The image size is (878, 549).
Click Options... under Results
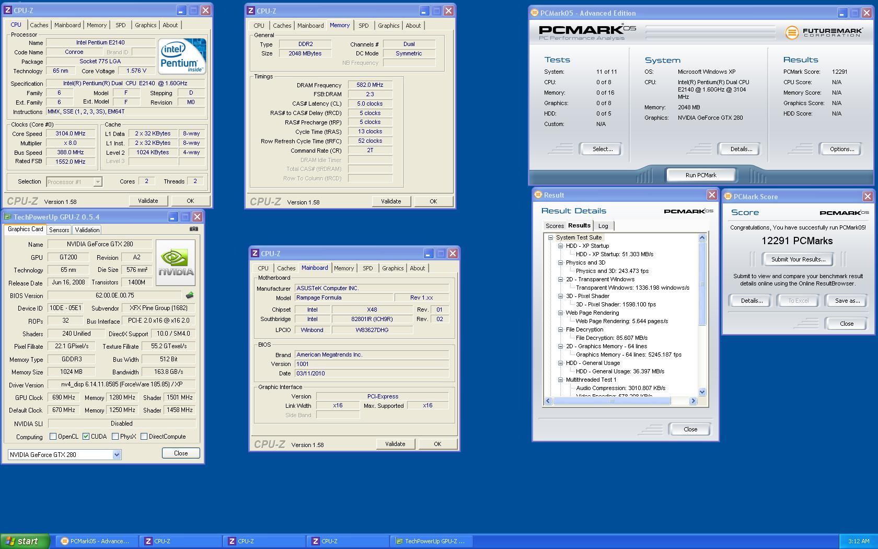coord(841,149)
